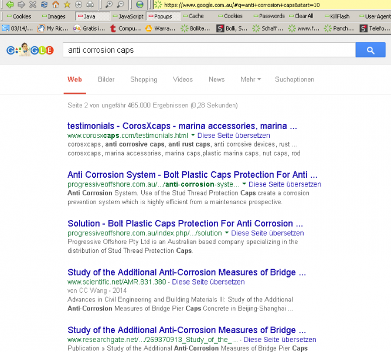The image size is (391, 352).
Task: Switch to the Bilder tab
Action: click(106, 79)
